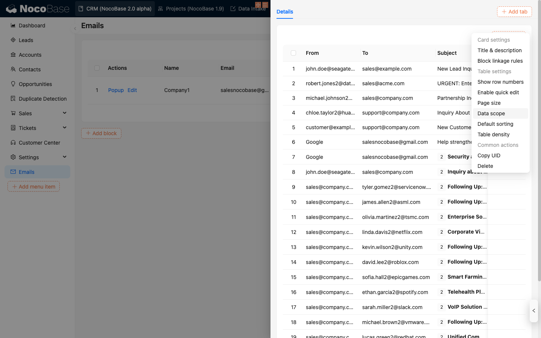The image size is (541, 338).
Task: Toggle select-all checkbox in emails drawer table
Action: (x=293, y=53)
